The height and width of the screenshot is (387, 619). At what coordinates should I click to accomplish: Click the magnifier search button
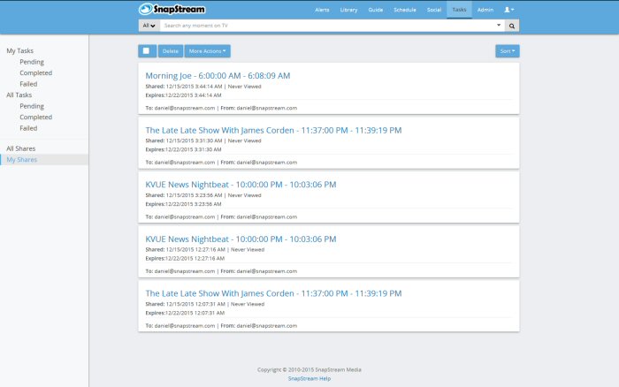(x=512, y=26)
